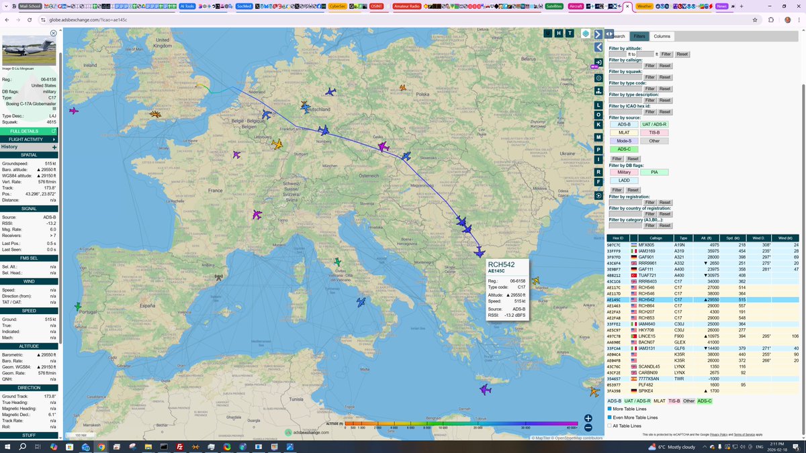The image size is (806, 453).
Task: Select the Filters tab
Action: coord(639,36)
